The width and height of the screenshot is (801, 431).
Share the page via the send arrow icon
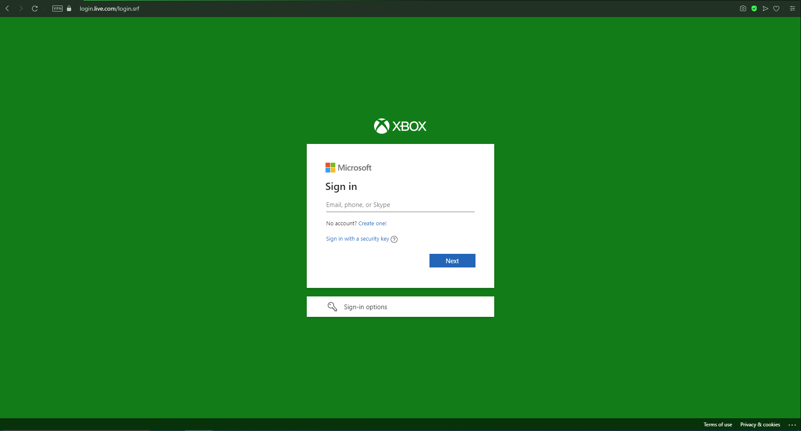tap(766, 8)
